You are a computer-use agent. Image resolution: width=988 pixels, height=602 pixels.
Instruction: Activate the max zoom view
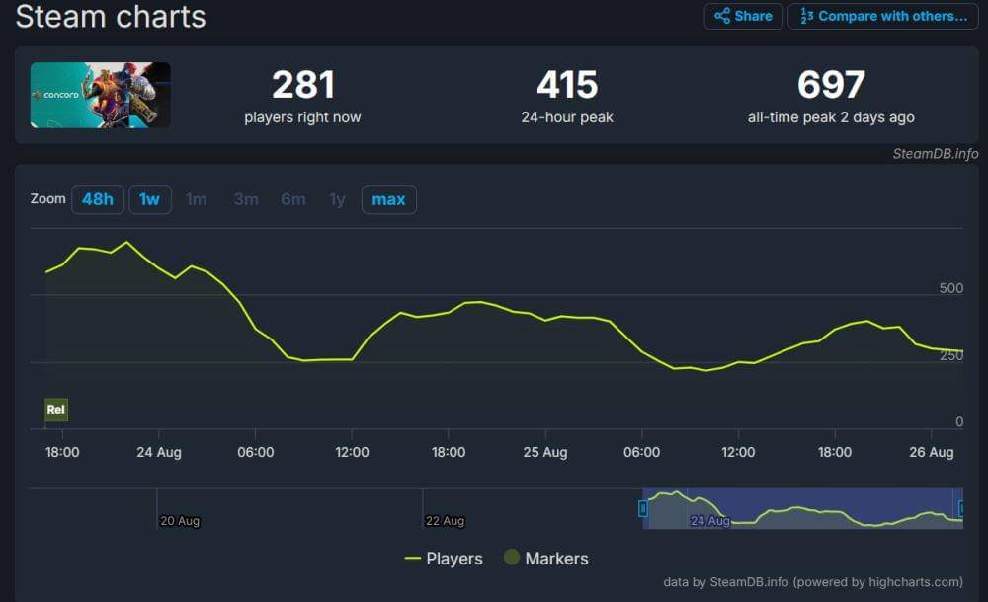click(388, 199)
